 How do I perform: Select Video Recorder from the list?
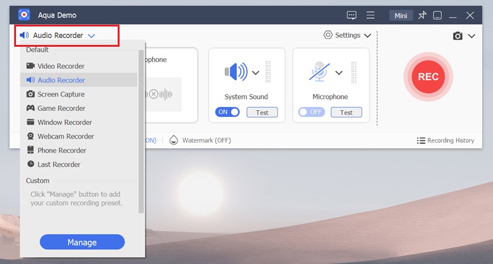[x=79, y=66]
